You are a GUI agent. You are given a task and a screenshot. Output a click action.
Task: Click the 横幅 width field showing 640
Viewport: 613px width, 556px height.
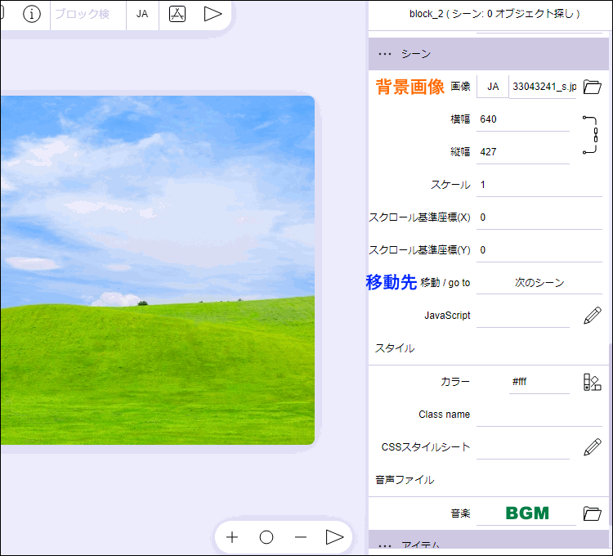[x=523, y=119]
